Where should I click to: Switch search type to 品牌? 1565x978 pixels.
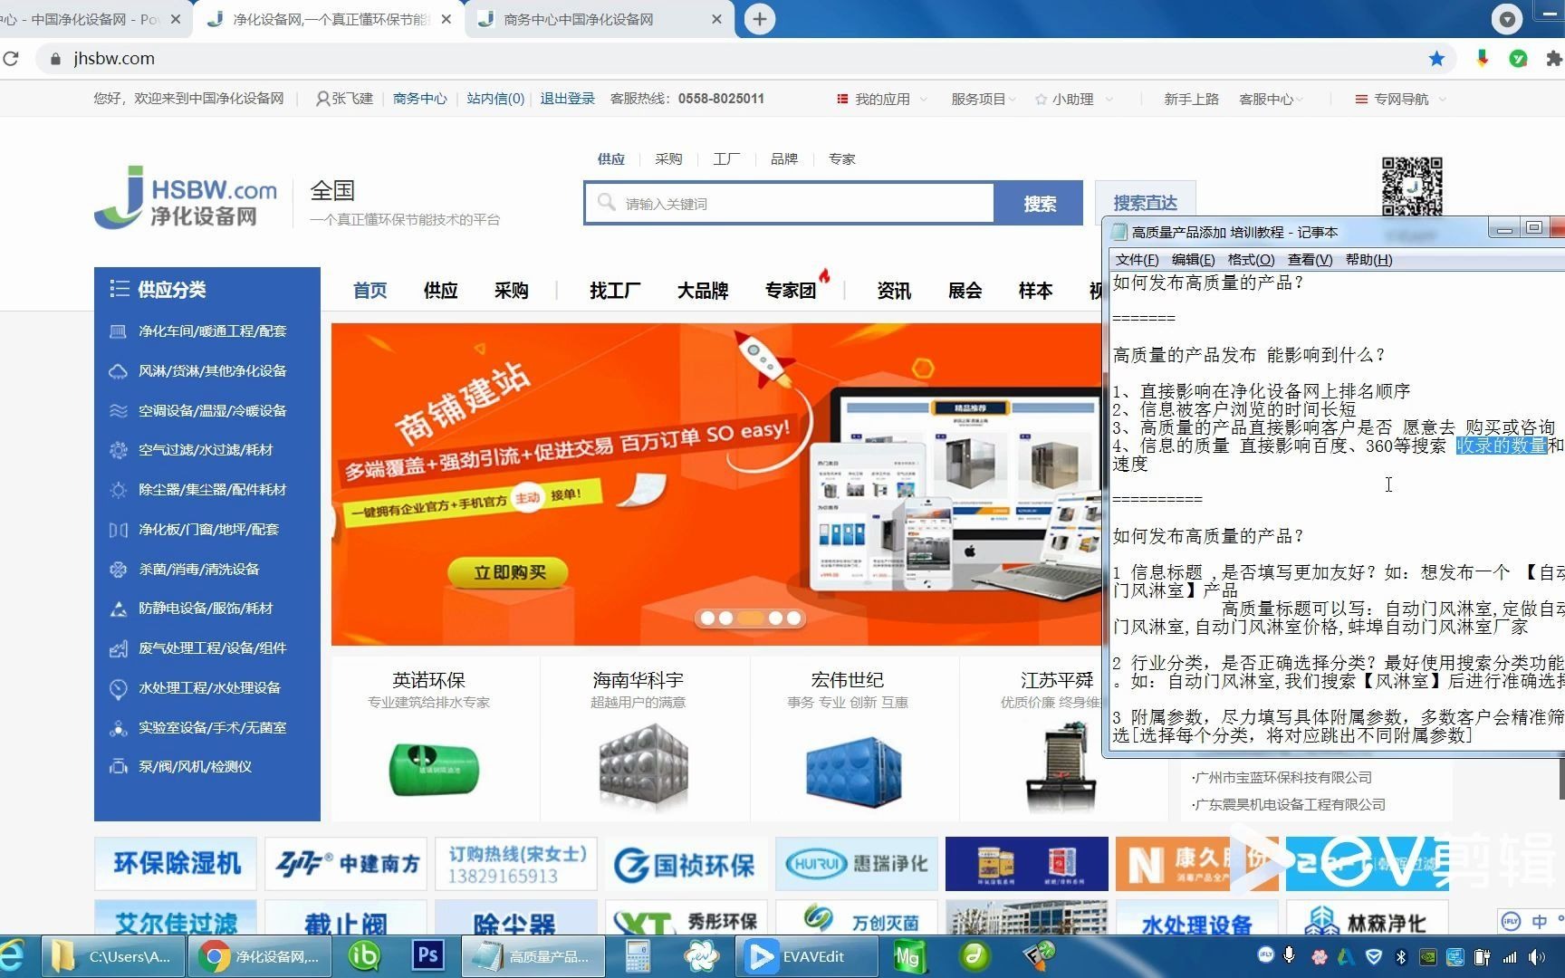784,159
